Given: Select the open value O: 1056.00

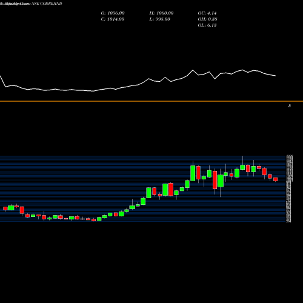Looking at the screenshot, I should click(x=113, y=13).
